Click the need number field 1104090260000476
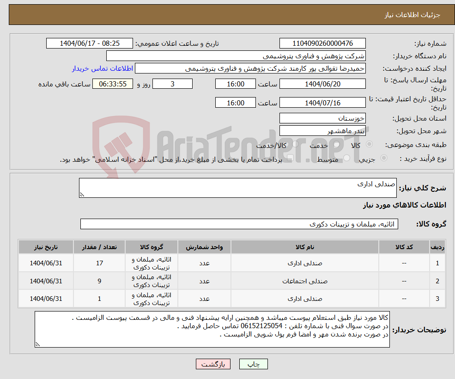 322,43
